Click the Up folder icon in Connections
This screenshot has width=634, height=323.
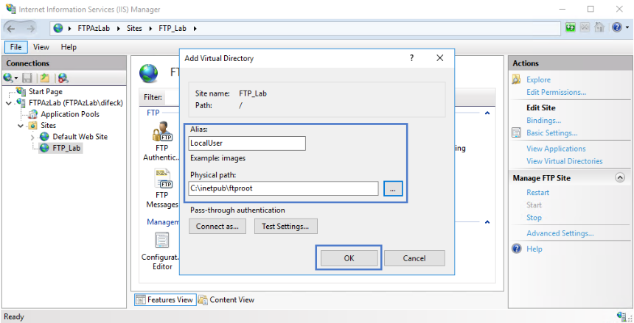[44, 78]
